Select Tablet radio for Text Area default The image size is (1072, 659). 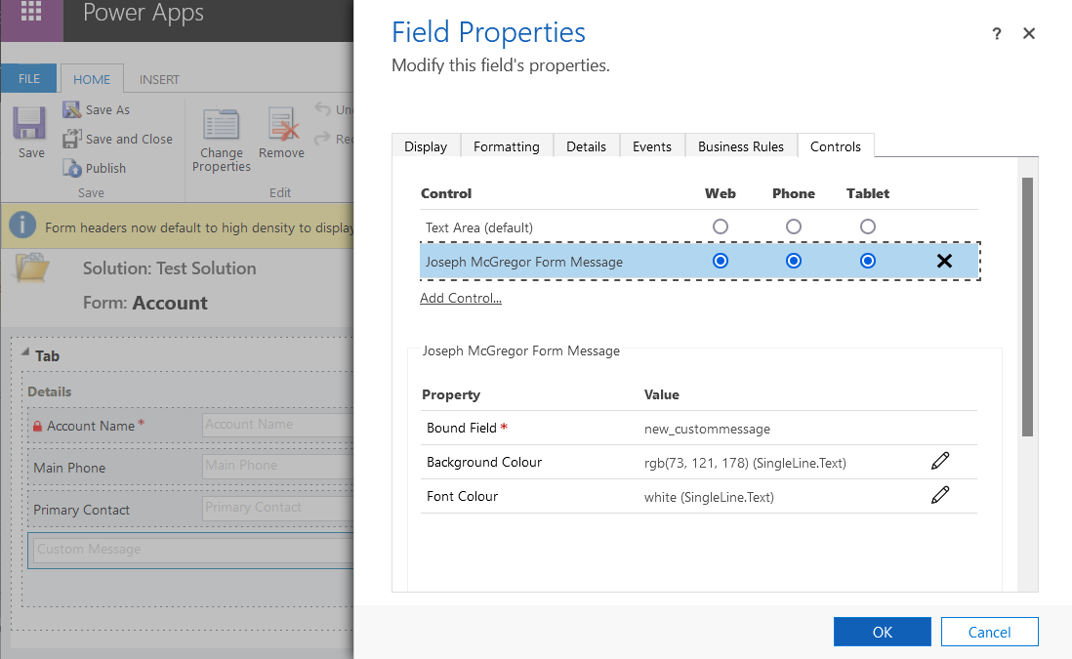pyautogui.click(x=867, y=227)
